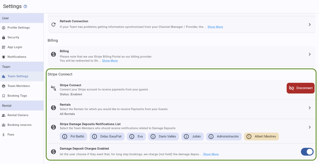Screen dimensions: 321x164
Task: Click the Rental Owners people icon
Action: coord(3,115)
